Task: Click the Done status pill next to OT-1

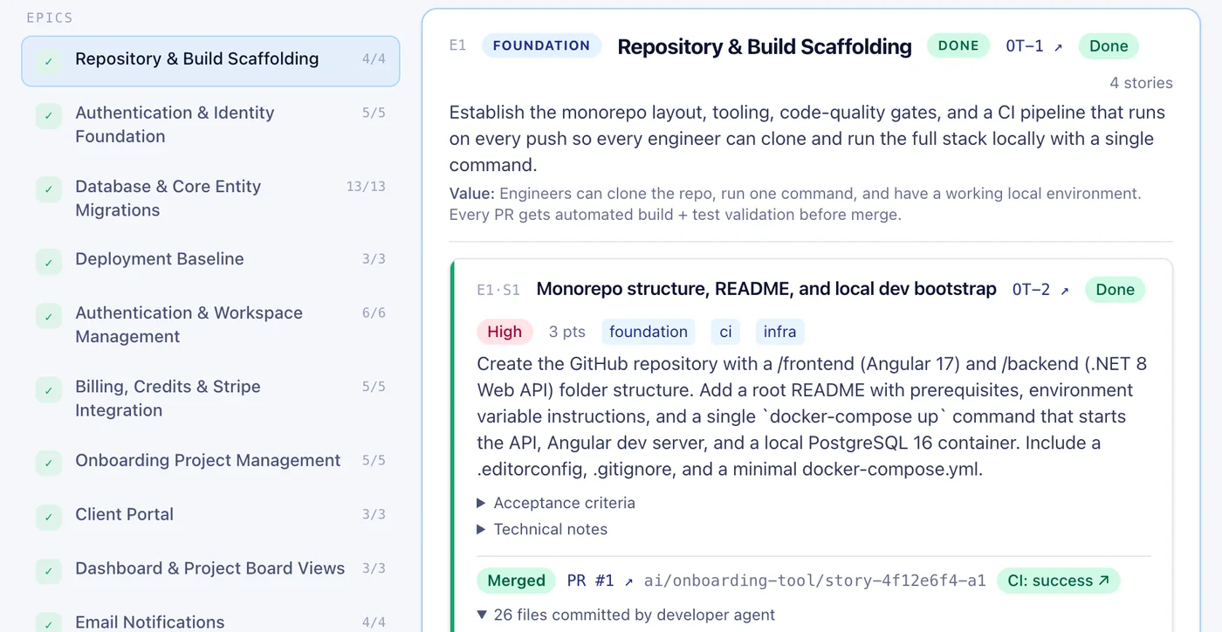Action: pyautogui.click(x=1109, y=46)
